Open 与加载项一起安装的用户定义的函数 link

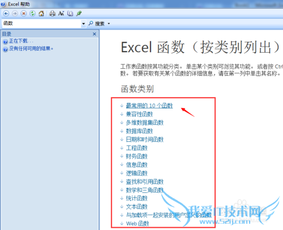(169, 215)
